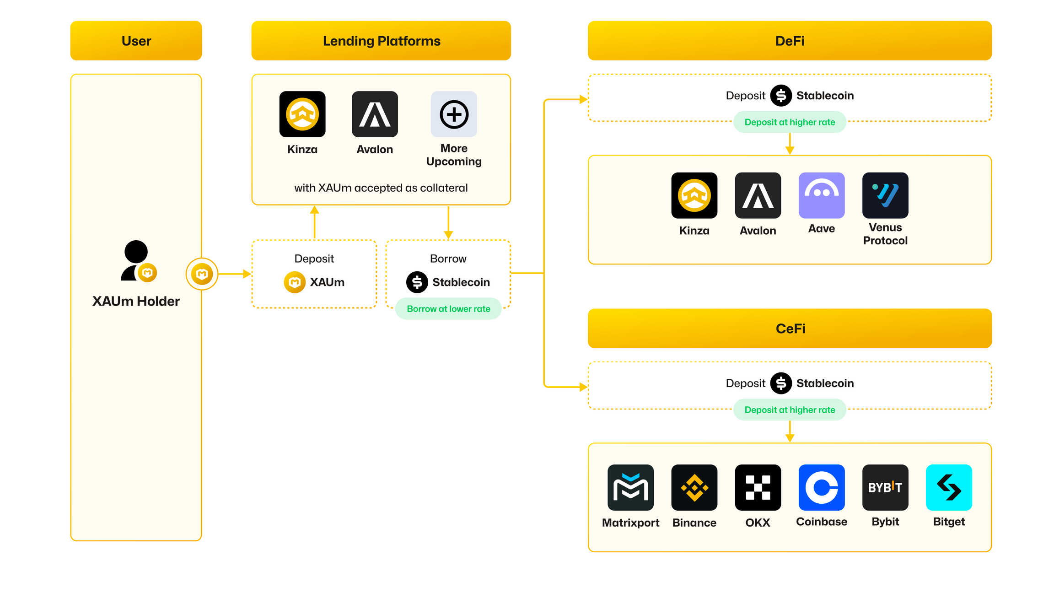Click the CeFi header banner

click(x=790, y=329)
